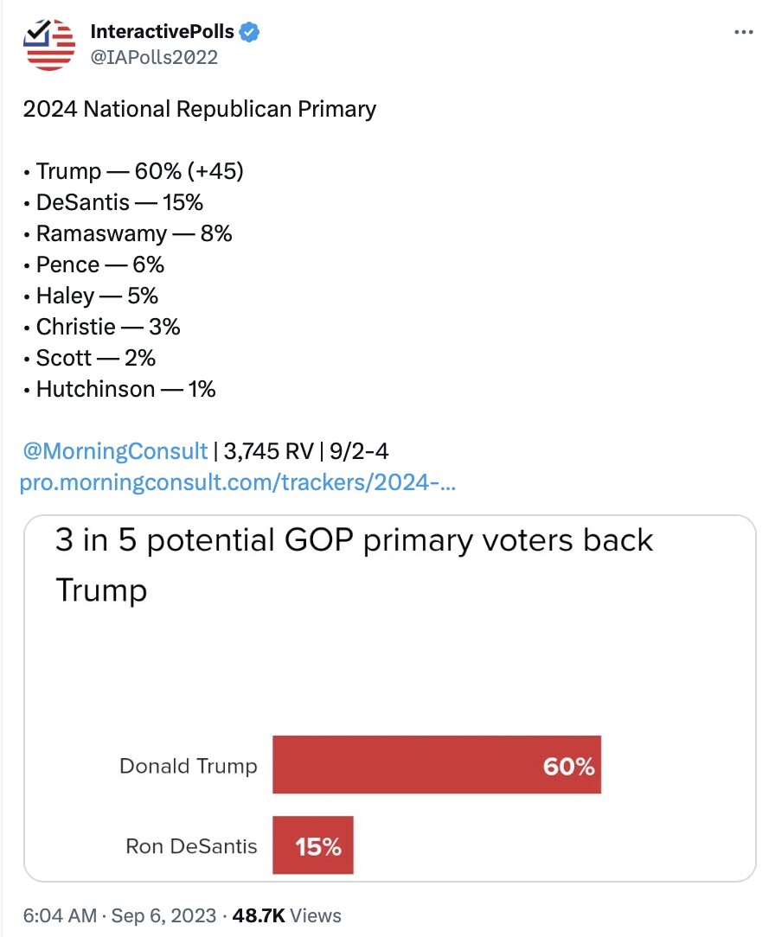Screen dimensions: 775x937
Task: Click the 'Trump — 60% (+45)' line
Action: pyautogui.click(x=140, y=171)
